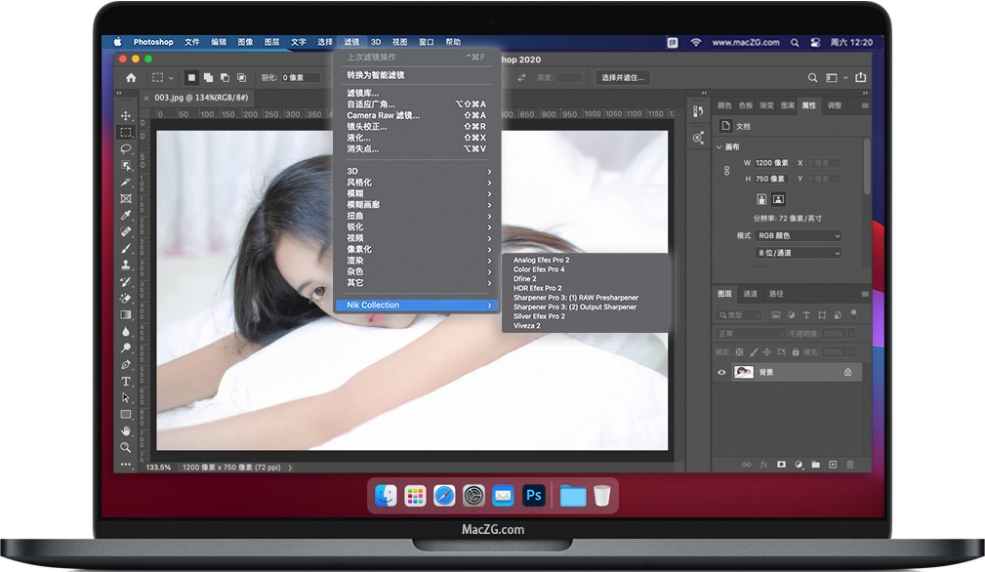Toggle the width-height link chain icon

[x=726, y=171]
